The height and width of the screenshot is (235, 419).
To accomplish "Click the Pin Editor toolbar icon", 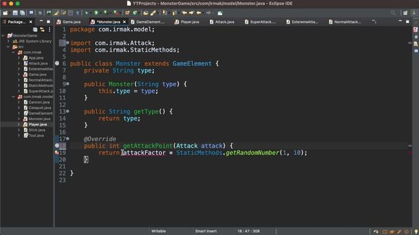I will 220,13.
